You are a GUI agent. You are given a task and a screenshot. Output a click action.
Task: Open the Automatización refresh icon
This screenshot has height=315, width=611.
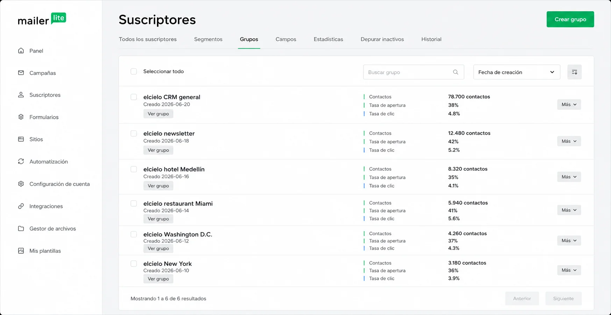tap(21, 161)
